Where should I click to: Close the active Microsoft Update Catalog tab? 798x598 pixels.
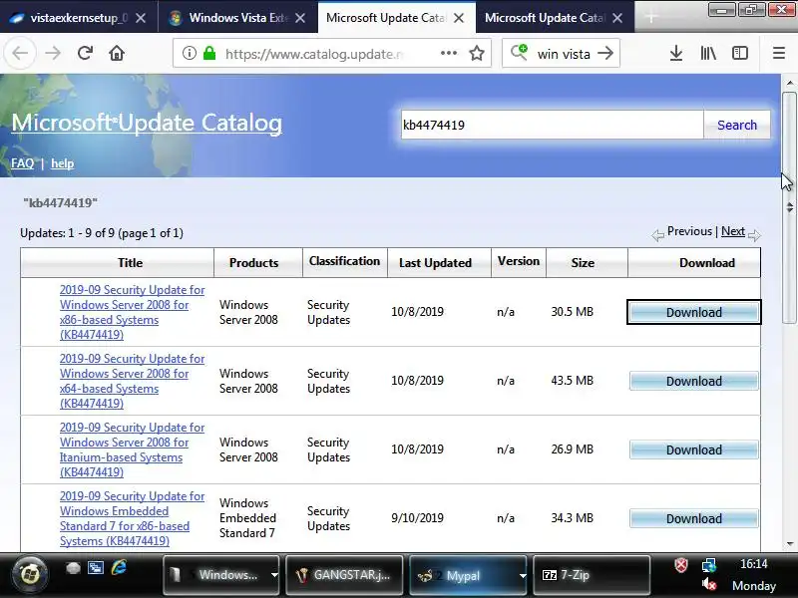459,18
